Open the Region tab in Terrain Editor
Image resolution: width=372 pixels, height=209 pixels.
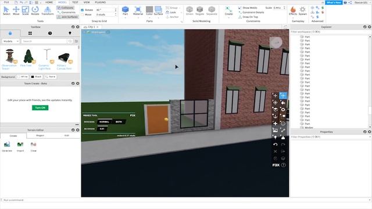(40, 135)
